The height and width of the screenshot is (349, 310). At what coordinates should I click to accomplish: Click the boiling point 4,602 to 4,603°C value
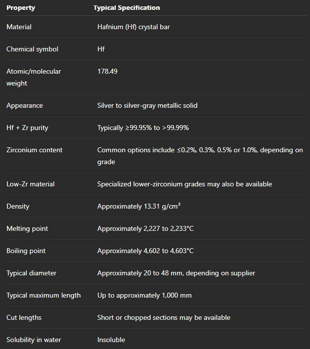(x=145, y=251)
